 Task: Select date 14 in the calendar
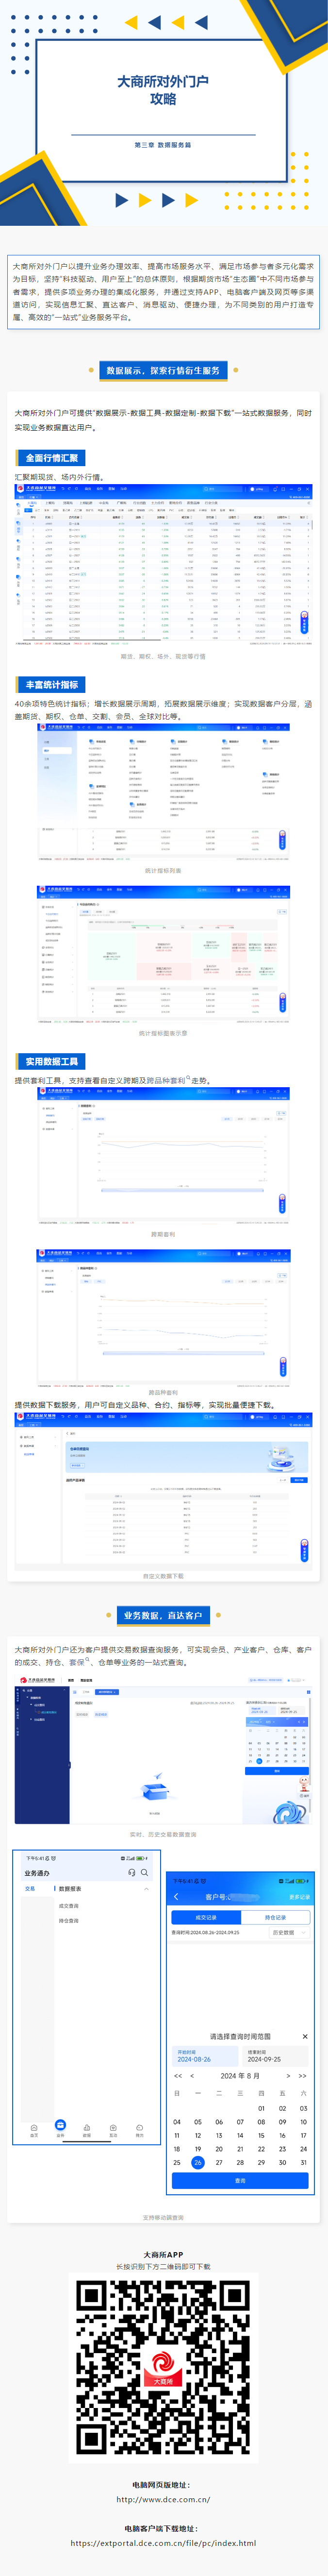[240, 2135]
